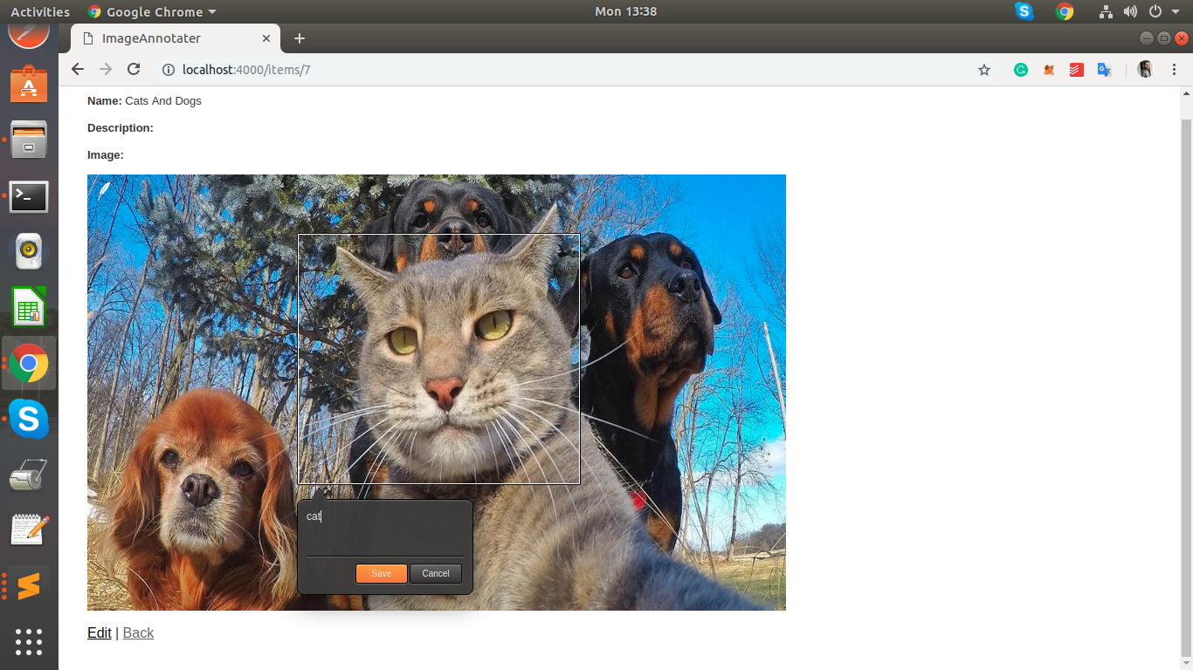The height and width of the screenshot is (670, 1193).
Task: Click the cat annotation rectangle on image
Action: coord(438,359)
